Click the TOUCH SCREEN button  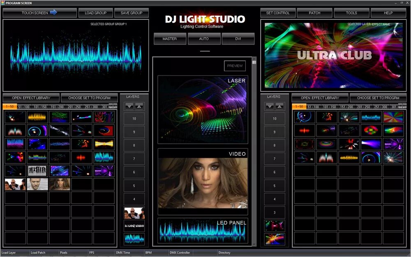click(x=39, y=13)
